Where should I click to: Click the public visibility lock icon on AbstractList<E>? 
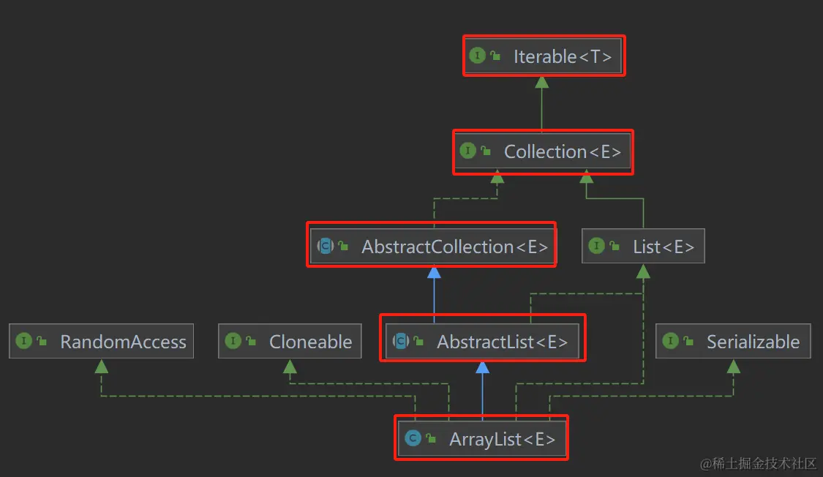419,341
